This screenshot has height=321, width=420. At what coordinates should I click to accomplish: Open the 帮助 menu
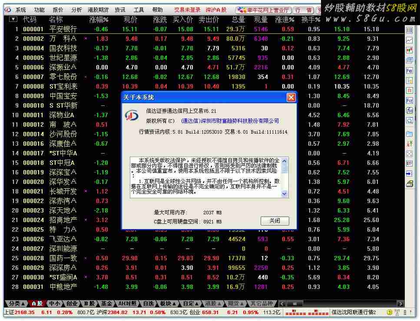(158, 10)
